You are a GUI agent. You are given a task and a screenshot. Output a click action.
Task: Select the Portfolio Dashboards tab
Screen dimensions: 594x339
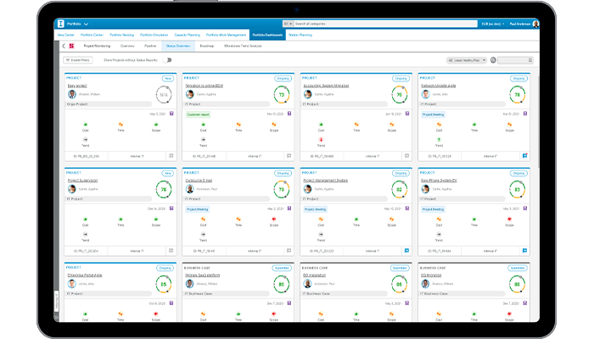pos(267,35)
